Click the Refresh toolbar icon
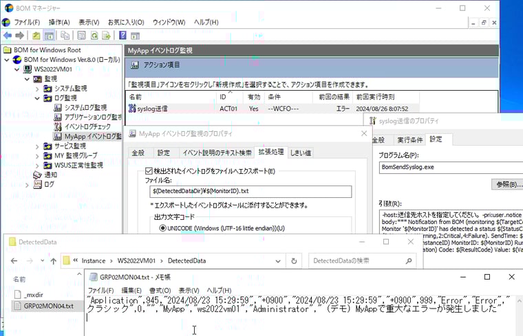 [94, 35]
